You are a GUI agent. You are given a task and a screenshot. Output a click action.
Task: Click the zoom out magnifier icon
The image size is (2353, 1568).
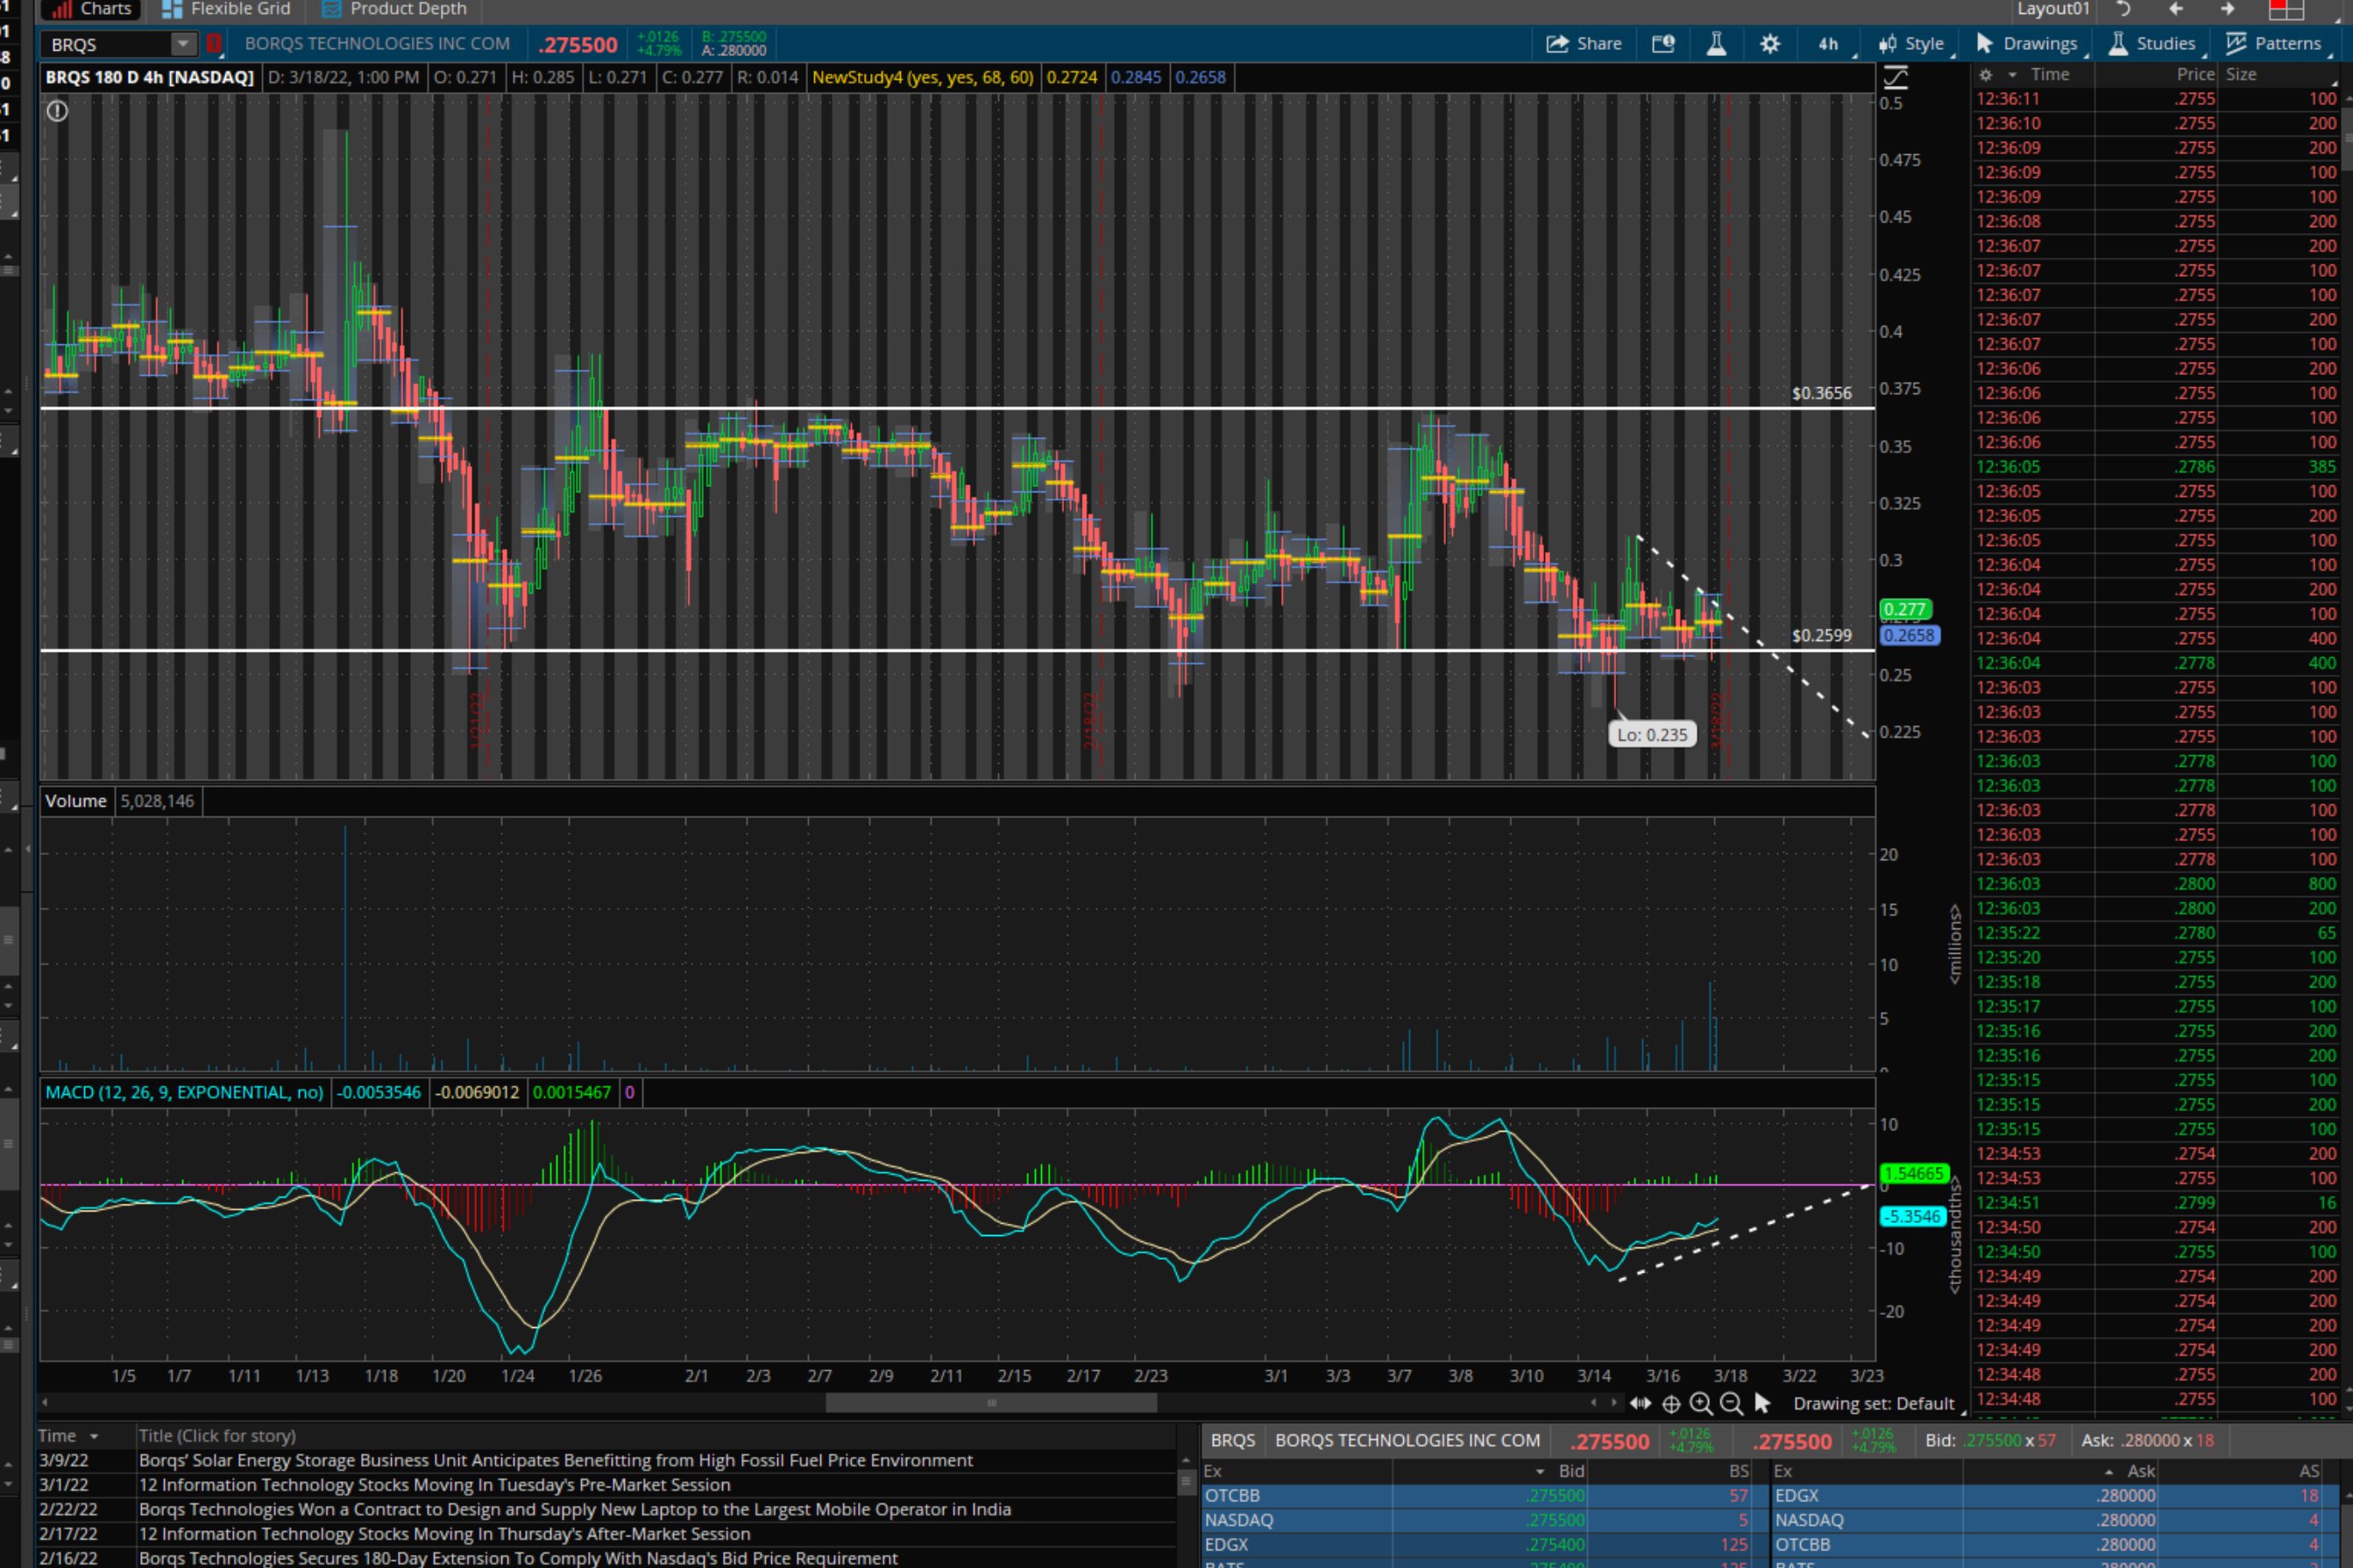[1731, 1404]
